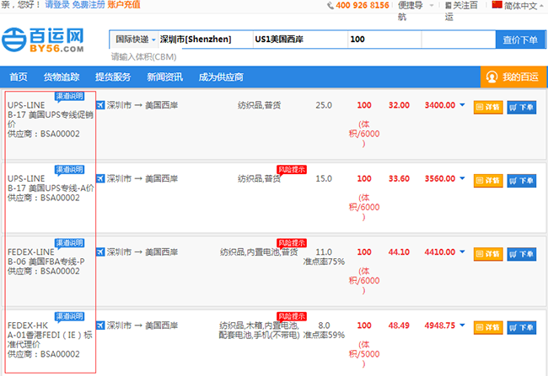Viewport: 548px width, 376px height.
Task: Open the 提货服务 navigation tab
Action: 113,77
